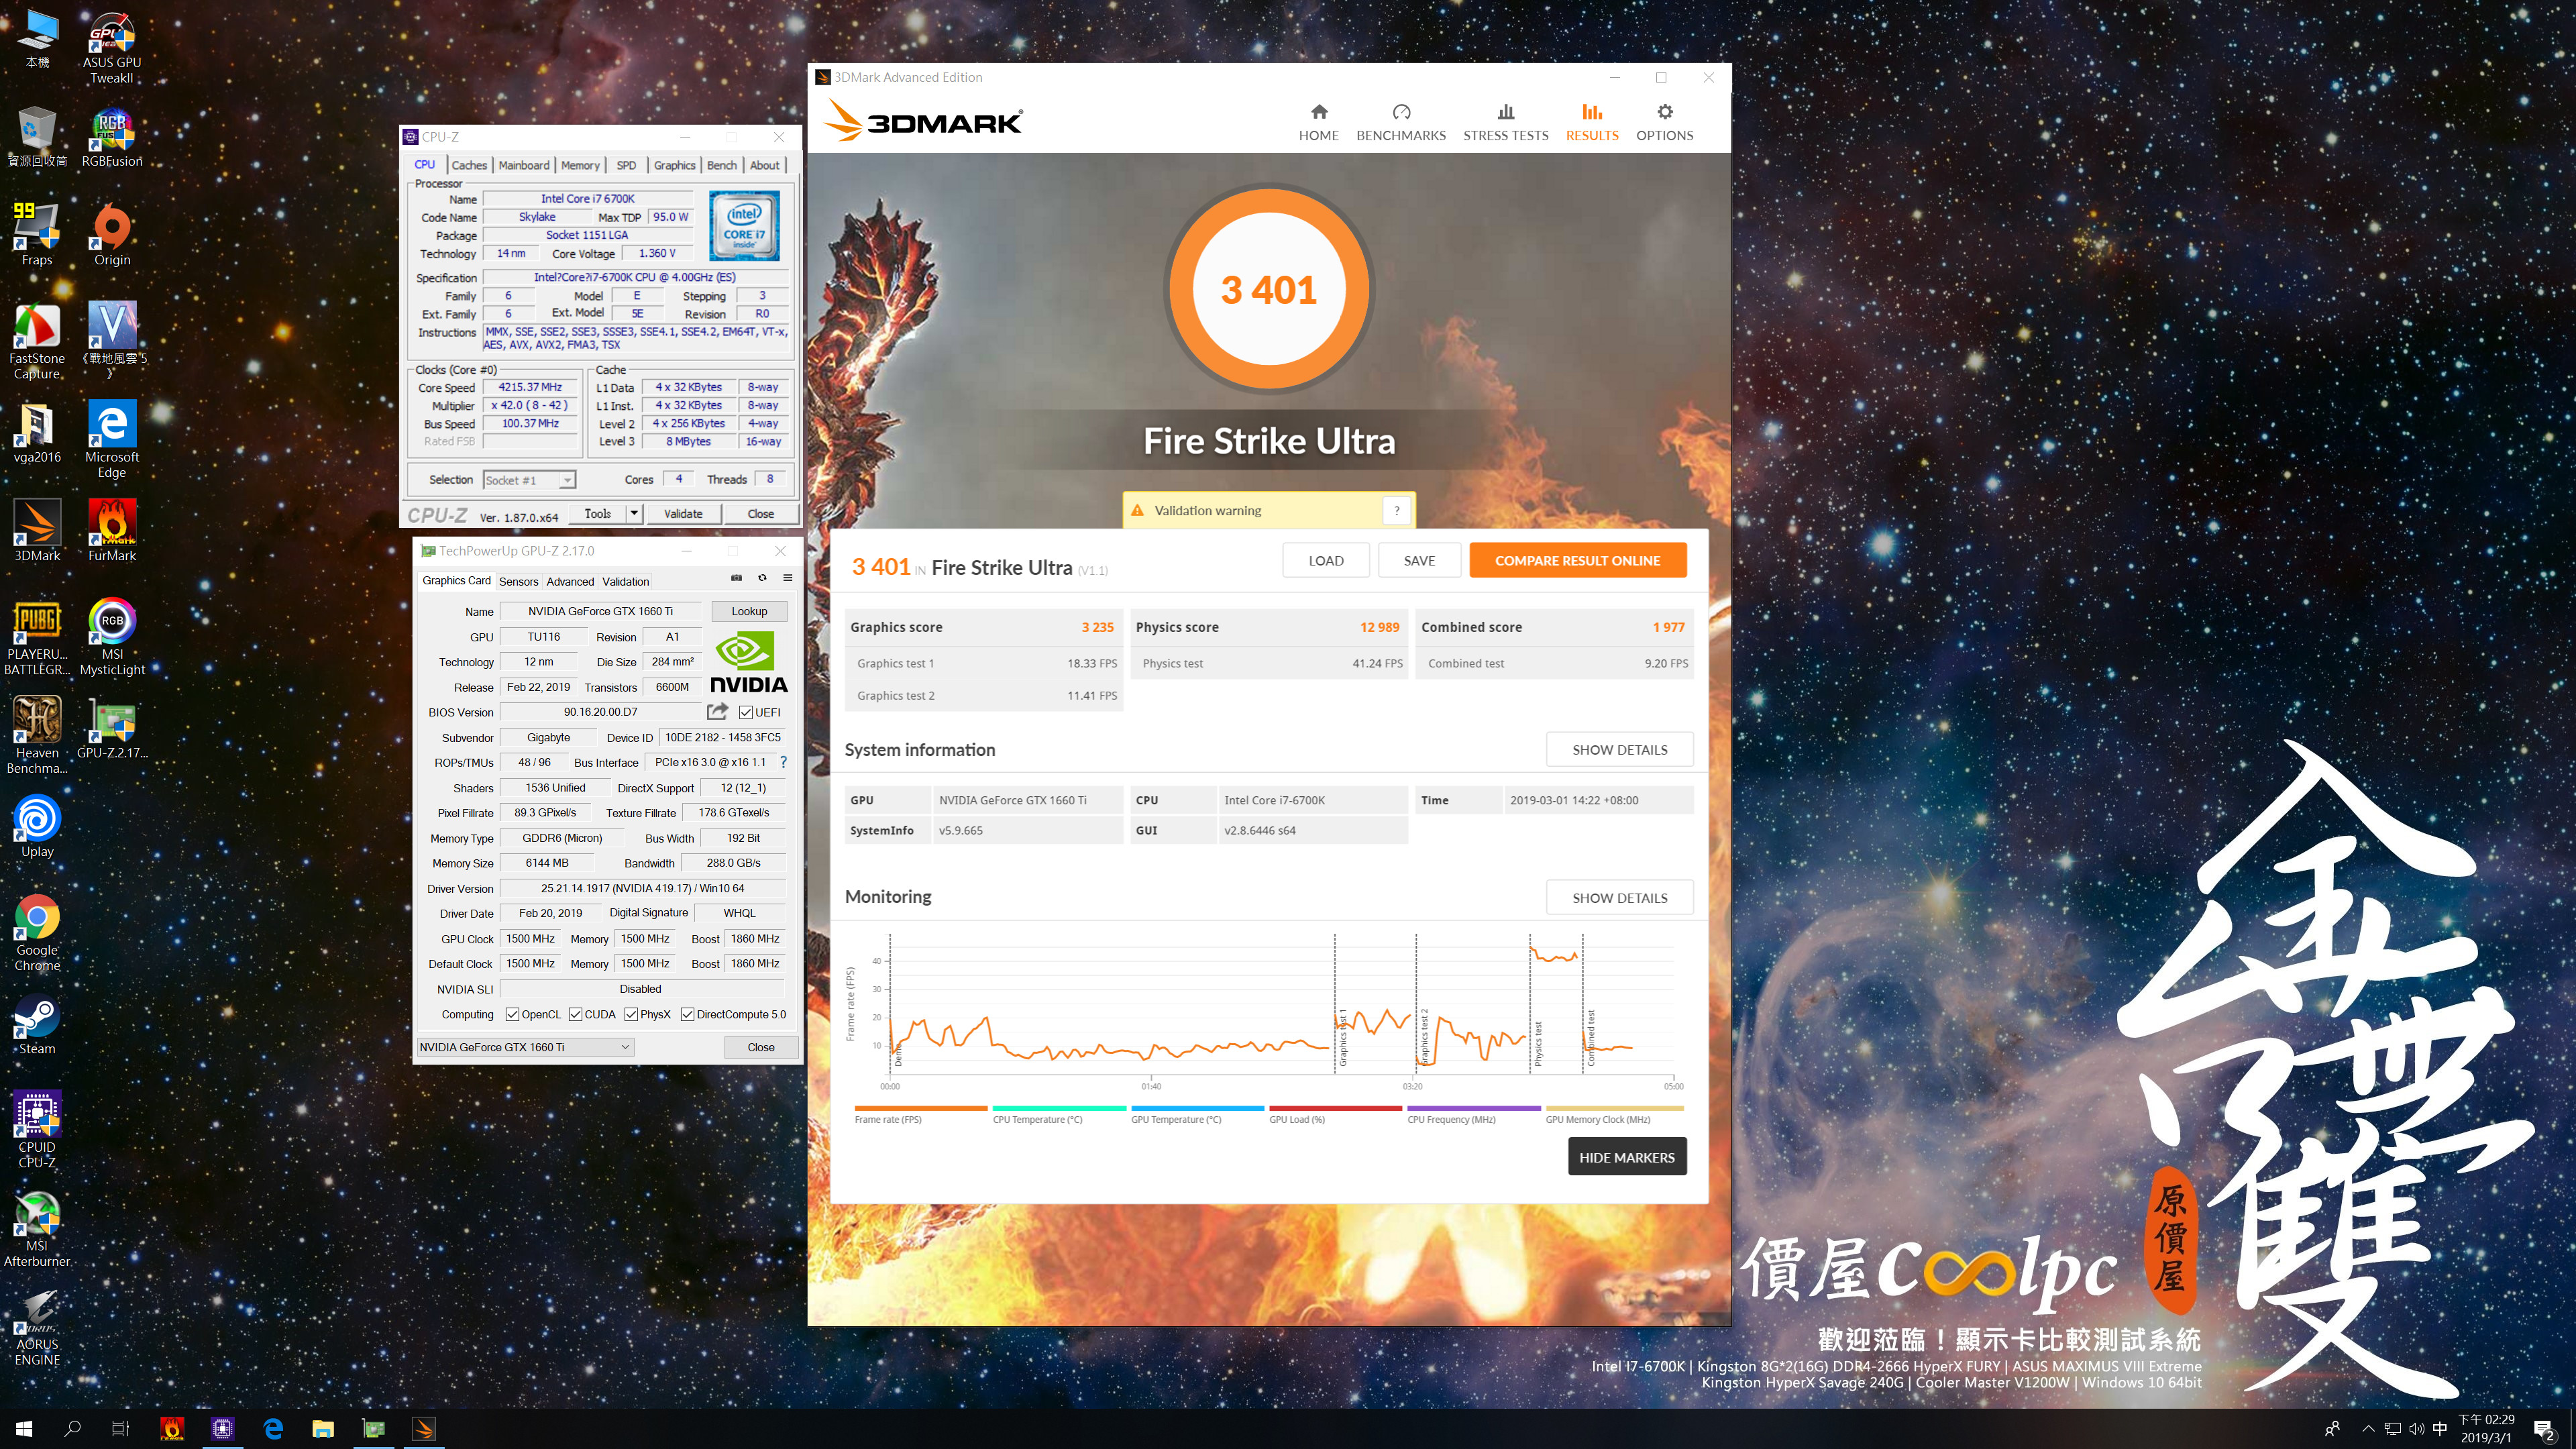Click Bus Interface question mark in GPU-Z
Viewport: 2576px width, 1449px height.
(783, 762)
